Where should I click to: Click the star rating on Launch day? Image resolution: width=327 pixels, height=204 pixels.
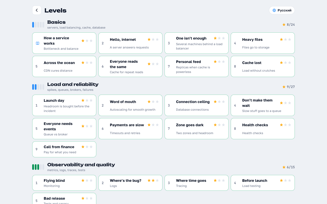(x=87, y=100)
